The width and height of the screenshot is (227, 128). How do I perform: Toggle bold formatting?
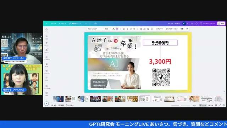tap(117, 29)
